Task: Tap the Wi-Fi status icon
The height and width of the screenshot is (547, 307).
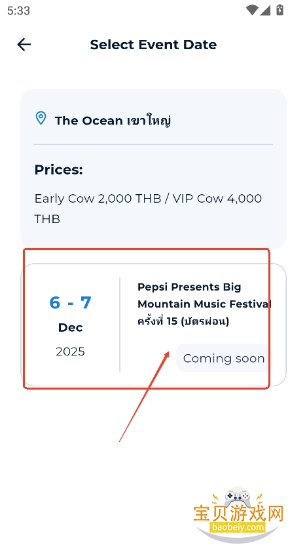Action: coord(251,10)
